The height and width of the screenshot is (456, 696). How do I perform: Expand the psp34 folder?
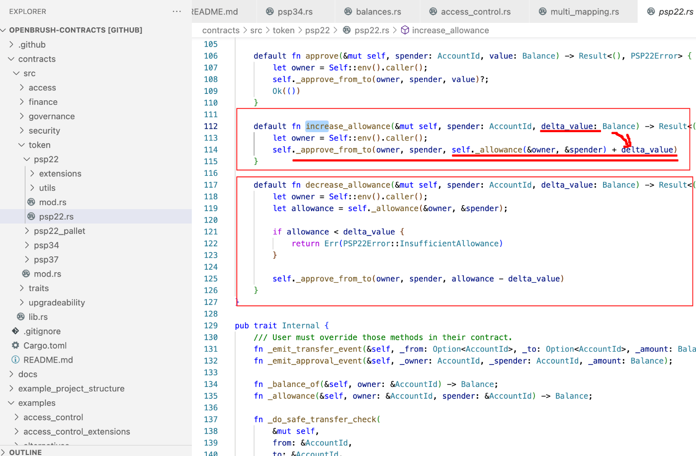[x=27, y=245]
